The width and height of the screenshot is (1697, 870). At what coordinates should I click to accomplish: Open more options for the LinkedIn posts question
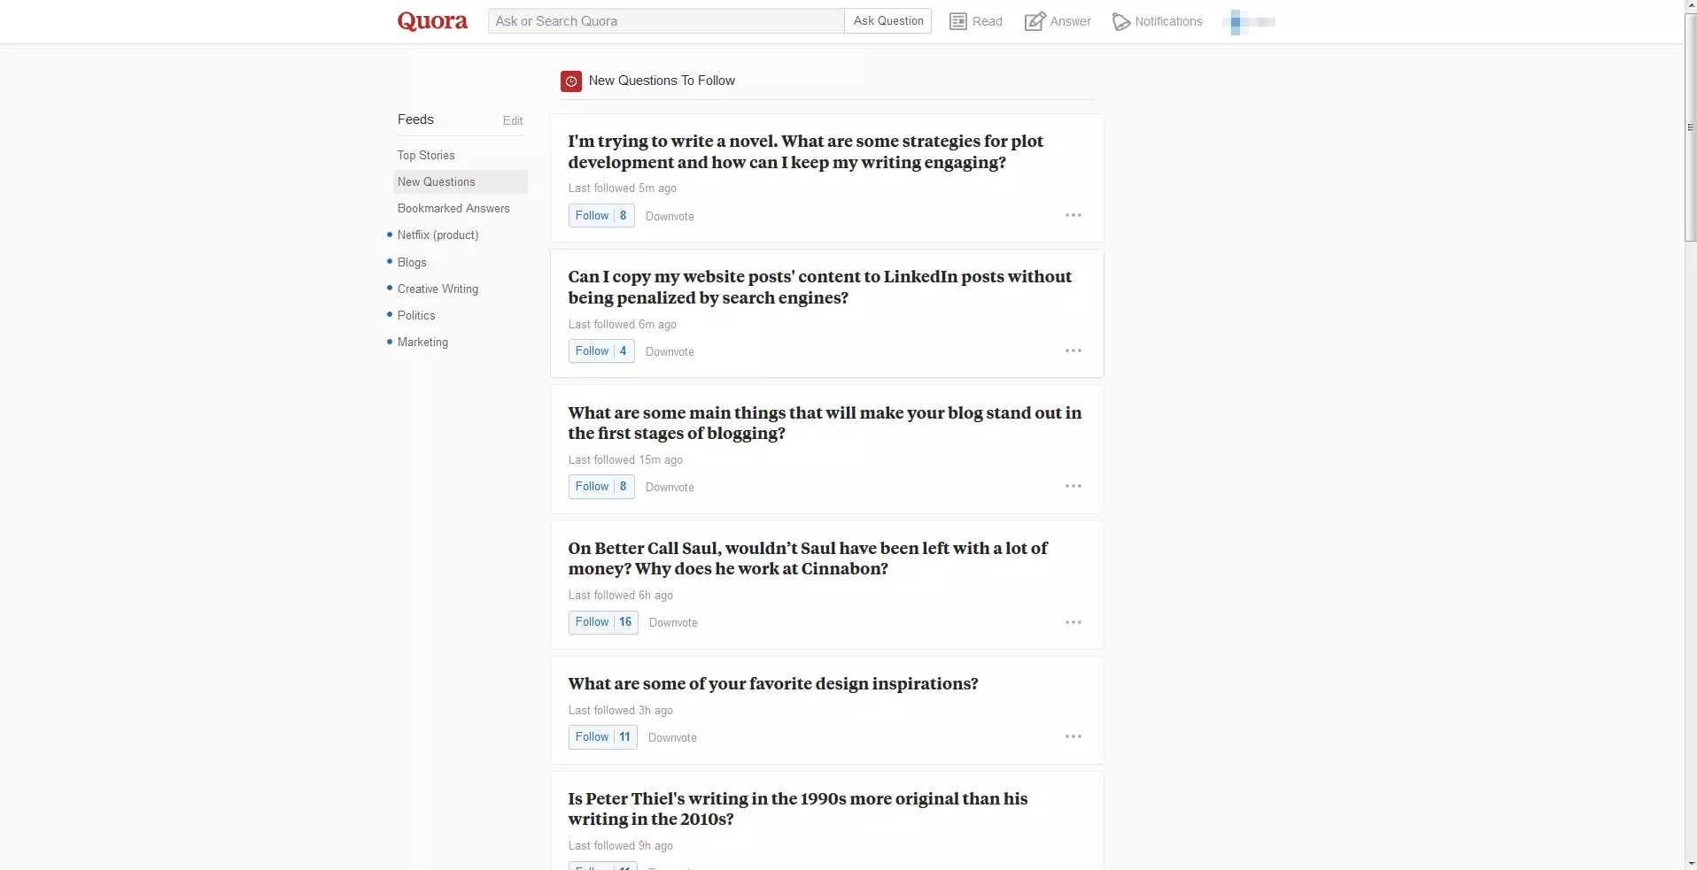pyautogui.click(x=1073, y=351)
